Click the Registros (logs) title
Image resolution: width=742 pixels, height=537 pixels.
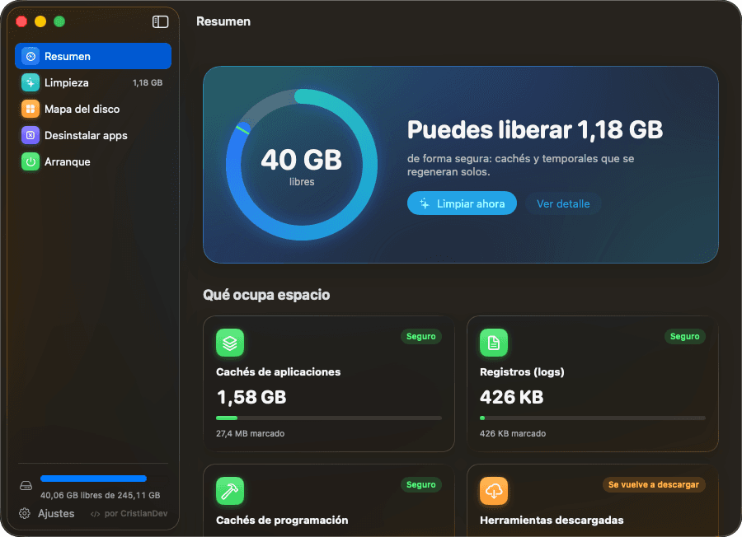(522, 372)
